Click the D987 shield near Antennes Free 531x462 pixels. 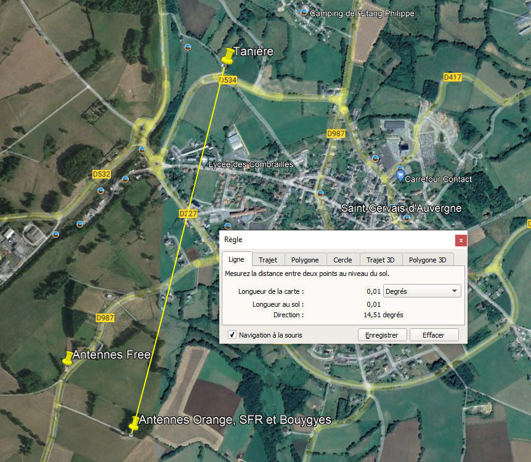[105, 318]
